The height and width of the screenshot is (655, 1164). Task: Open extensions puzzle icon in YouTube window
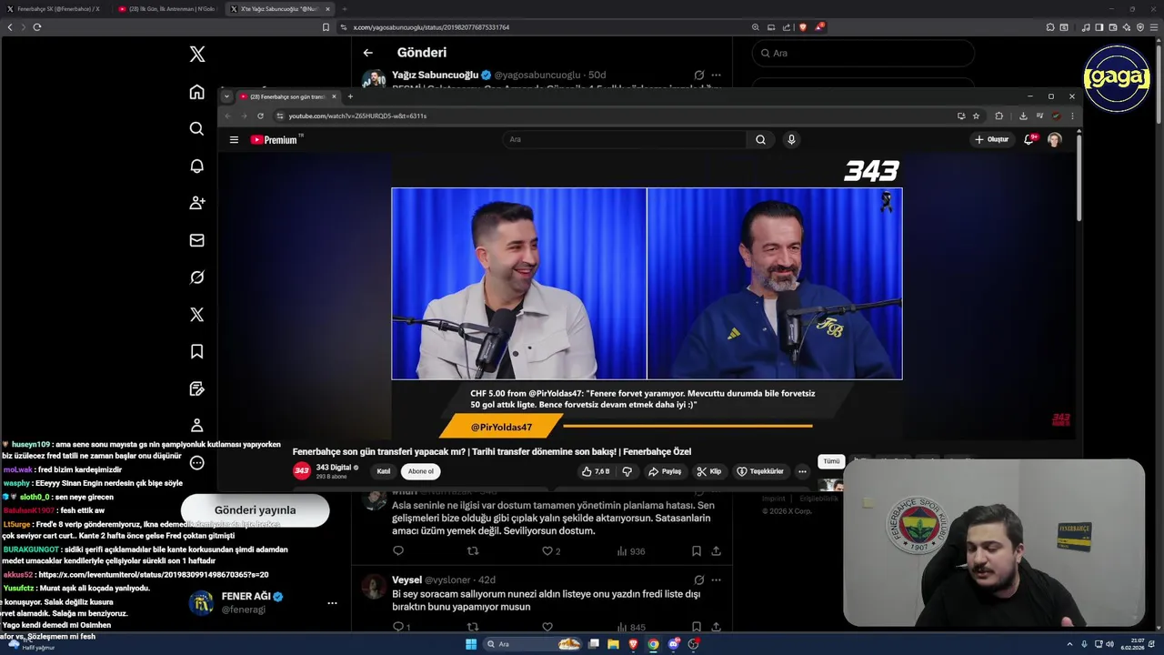[998, 116]
